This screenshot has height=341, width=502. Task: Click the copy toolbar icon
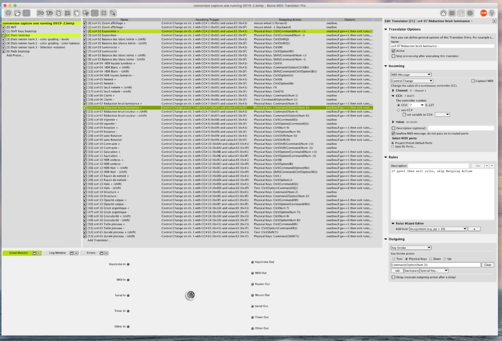click(x=76, y=13)
